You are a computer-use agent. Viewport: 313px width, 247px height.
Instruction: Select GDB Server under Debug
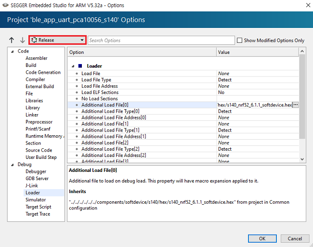(37, 179)
